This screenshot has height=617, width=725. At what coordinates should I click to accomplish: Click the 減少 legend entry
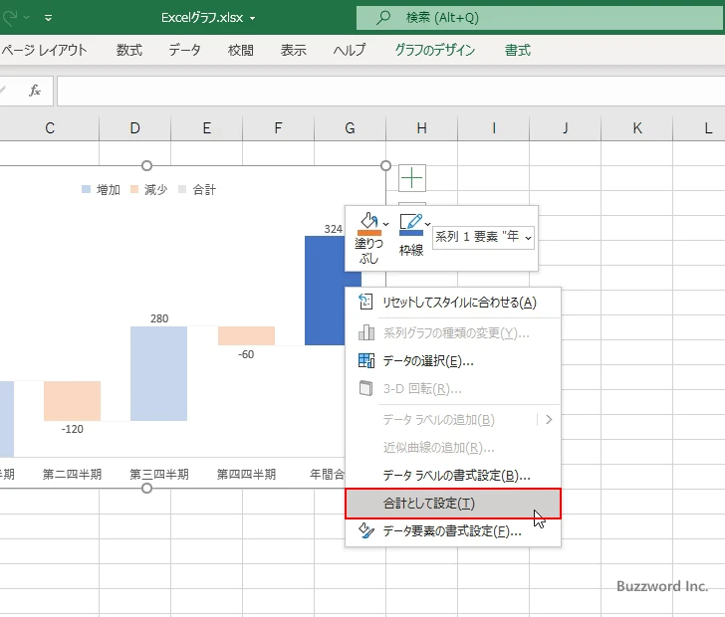[149, 189]
